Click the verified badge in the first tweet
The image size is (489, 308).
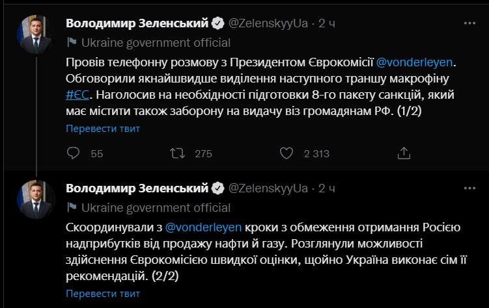pos(218,23)
